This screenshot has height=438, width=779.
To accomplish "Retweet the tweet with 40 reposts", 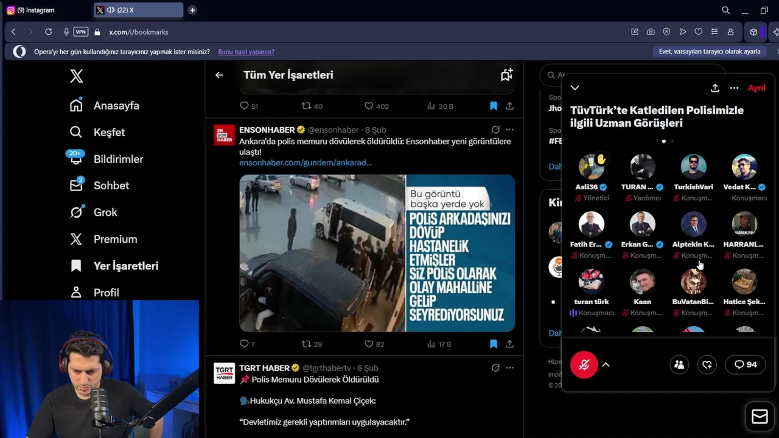I will (x=312, y=106).
